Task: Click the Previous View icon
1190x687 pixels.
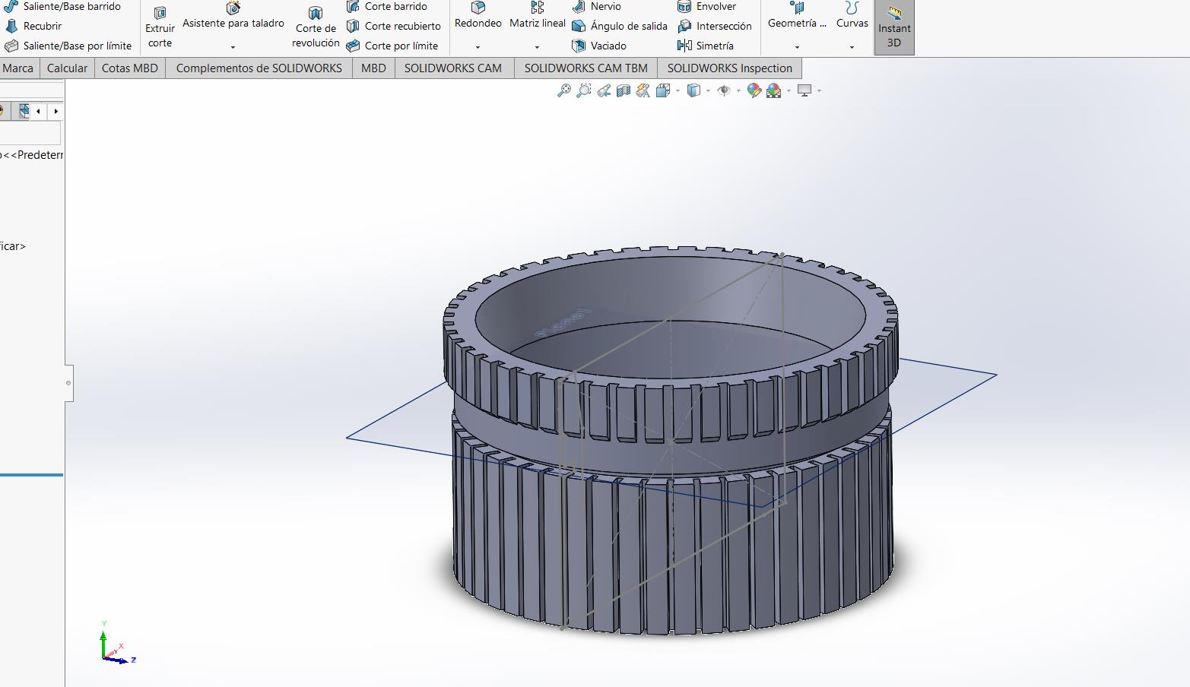Action: [604, 91]
